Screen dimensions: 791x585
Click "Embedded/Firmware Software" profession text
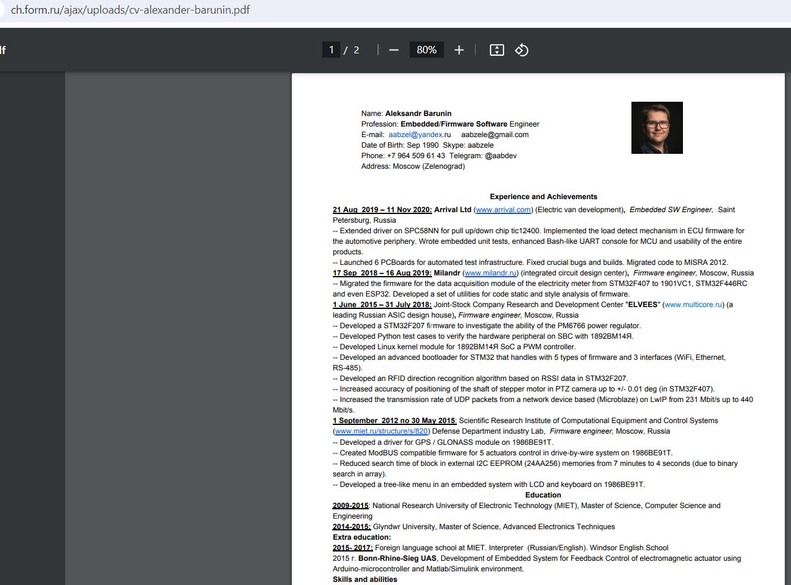pyautogui.click(x=454, y=124)
